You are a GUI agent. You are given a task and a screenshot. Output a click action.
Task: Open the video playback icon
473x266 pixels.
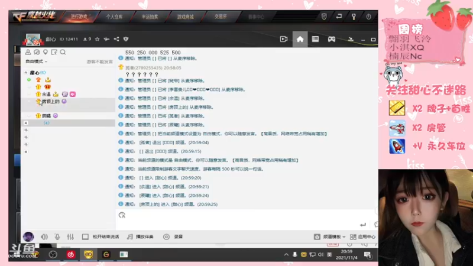tap(284, 39)
